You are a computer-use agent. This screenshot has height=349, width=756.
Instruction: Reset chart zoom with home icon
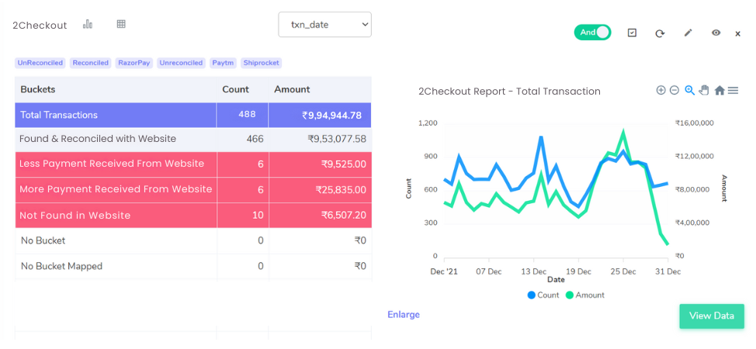coord(720,91)
